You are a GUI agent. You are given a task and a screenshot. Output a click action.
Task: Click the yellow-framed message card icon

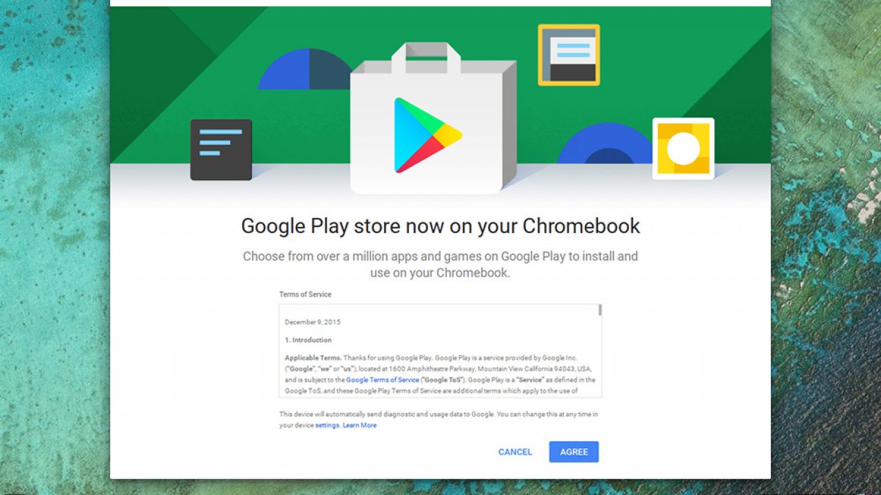[569, 55]
